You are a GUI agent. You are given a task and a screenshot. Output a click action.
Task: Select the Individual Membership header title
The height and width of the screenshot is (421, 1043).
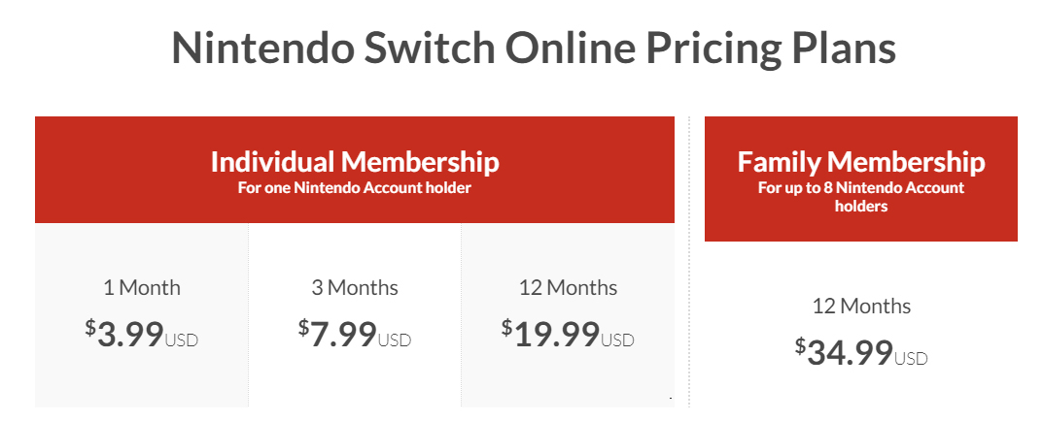coord(355,162)
